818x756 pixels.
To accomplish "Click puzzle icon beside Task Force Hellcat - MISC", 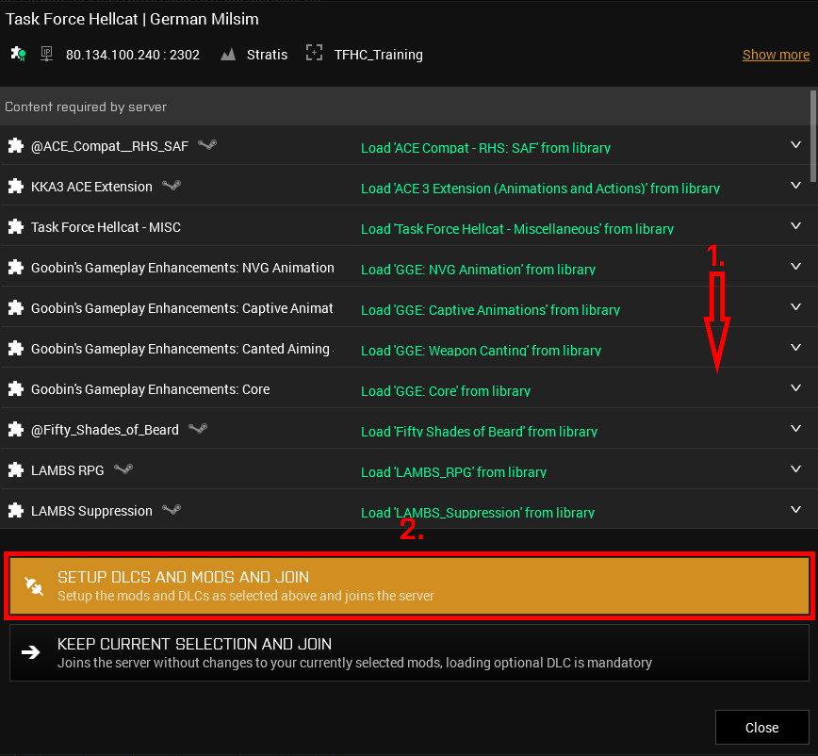I will [x=16, y=227].
